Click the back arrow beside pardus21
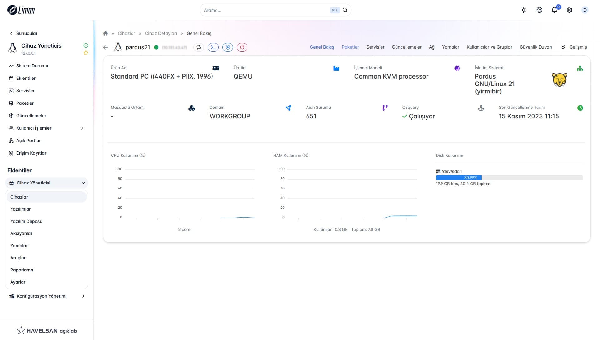Image resolution: width=600 pixels, height=340 pixels. coord(106,47)
